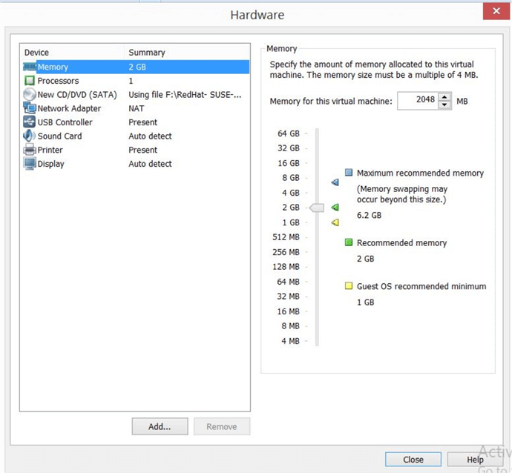Screen dimensions: 512x473
Task: Click the USB Controller icon
Action: 30,122
